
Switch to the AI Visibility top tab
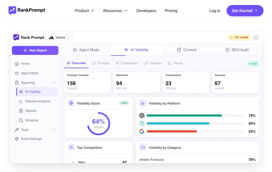click(x=136, y=50)
